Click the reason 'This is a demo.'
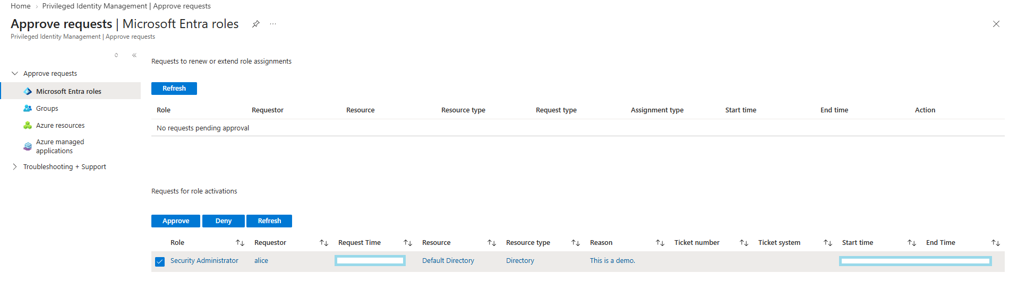The image size is (1009, 282). [612, 261]
